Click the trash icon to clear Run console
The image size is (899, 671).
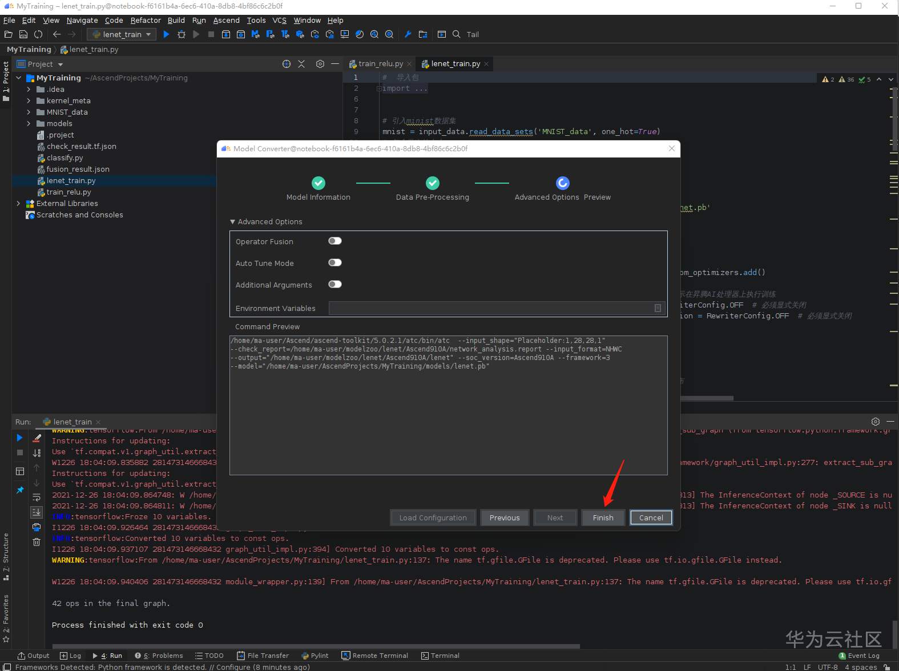click(37, 541)
